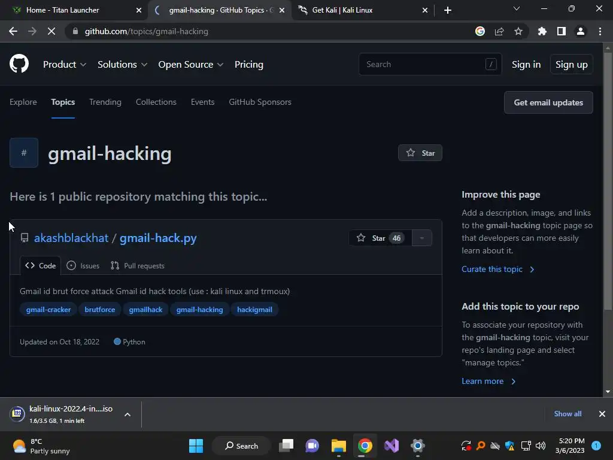
Task: Click the address bar URL
Action: pos(147,31)
